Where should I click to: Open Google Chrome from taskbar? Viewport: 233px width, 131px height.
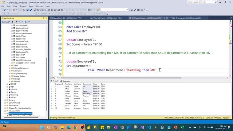75,127
